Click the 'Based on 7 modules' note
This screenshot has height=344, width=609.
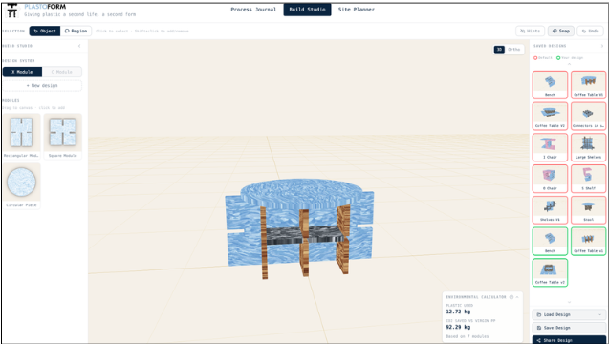(468, 336)
